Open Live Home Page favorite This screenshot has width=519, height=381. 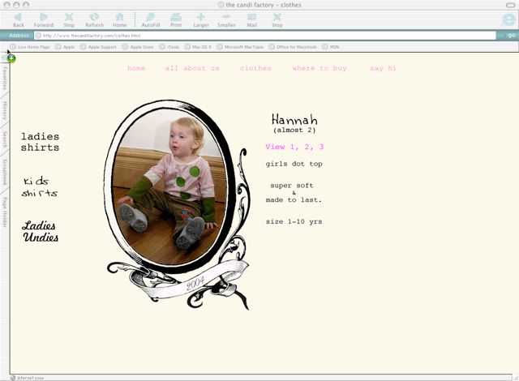coord(30,47)
